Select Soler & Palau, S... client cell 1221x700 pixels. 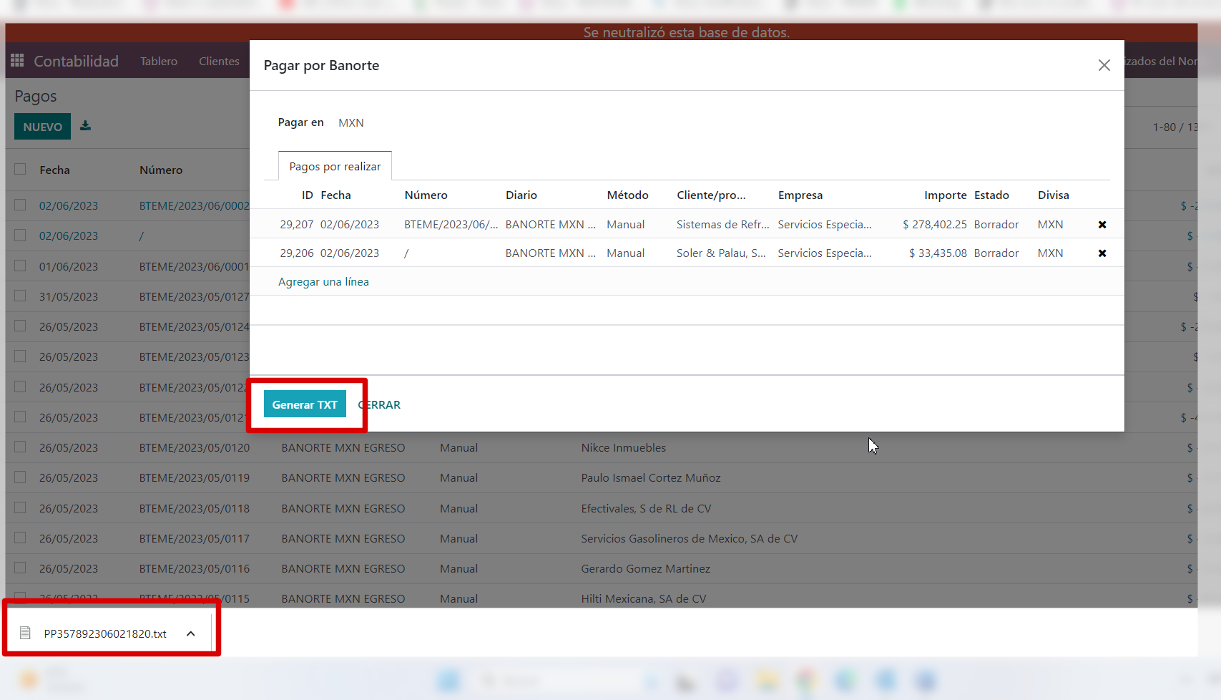click(721, 253)
